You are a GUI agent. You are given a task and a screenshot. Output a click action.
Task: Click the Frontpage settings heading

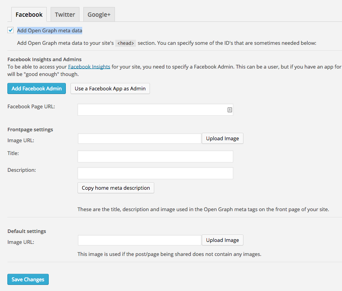30,130
